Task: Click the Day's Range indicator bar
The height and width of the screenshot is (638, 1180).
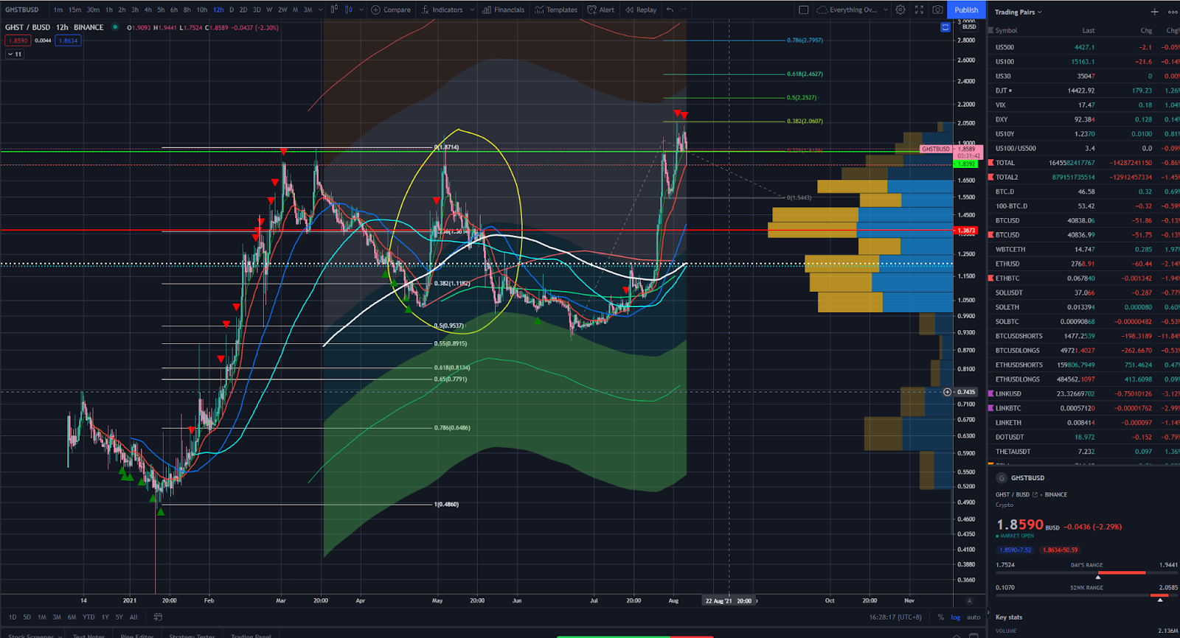Action: pos(1086,572)
